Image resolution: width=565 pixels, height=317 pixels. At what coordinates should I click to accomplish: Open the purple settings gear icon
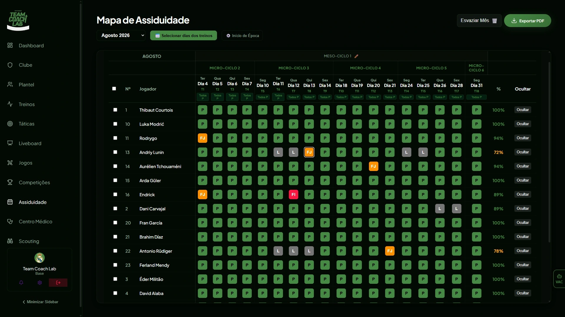point(40,283)
